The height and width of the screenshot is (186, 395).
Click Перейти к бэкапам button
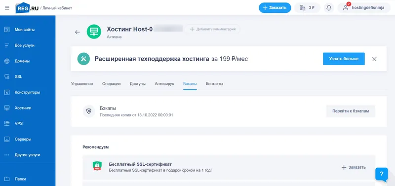pos(351,111)
